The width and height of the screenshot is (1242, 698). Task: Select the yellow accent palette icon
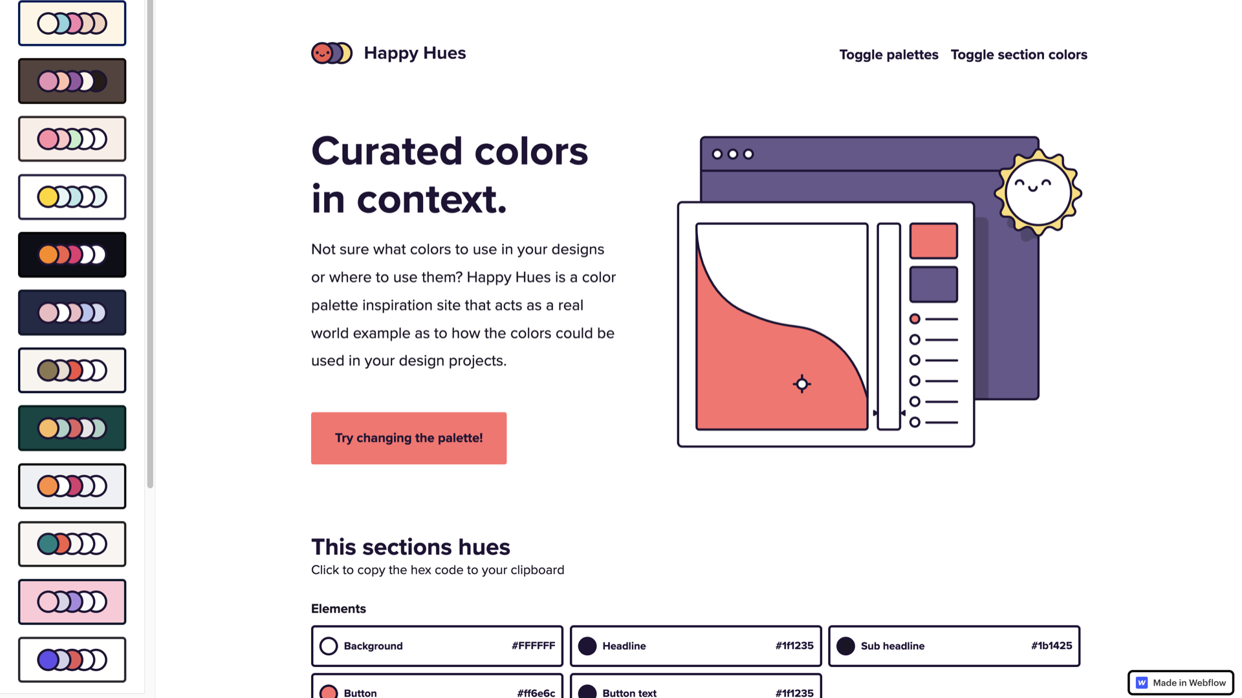[x=72, y=197]
